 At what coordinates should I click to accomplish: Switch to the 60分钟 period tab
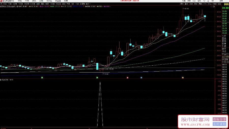point(33,4)
